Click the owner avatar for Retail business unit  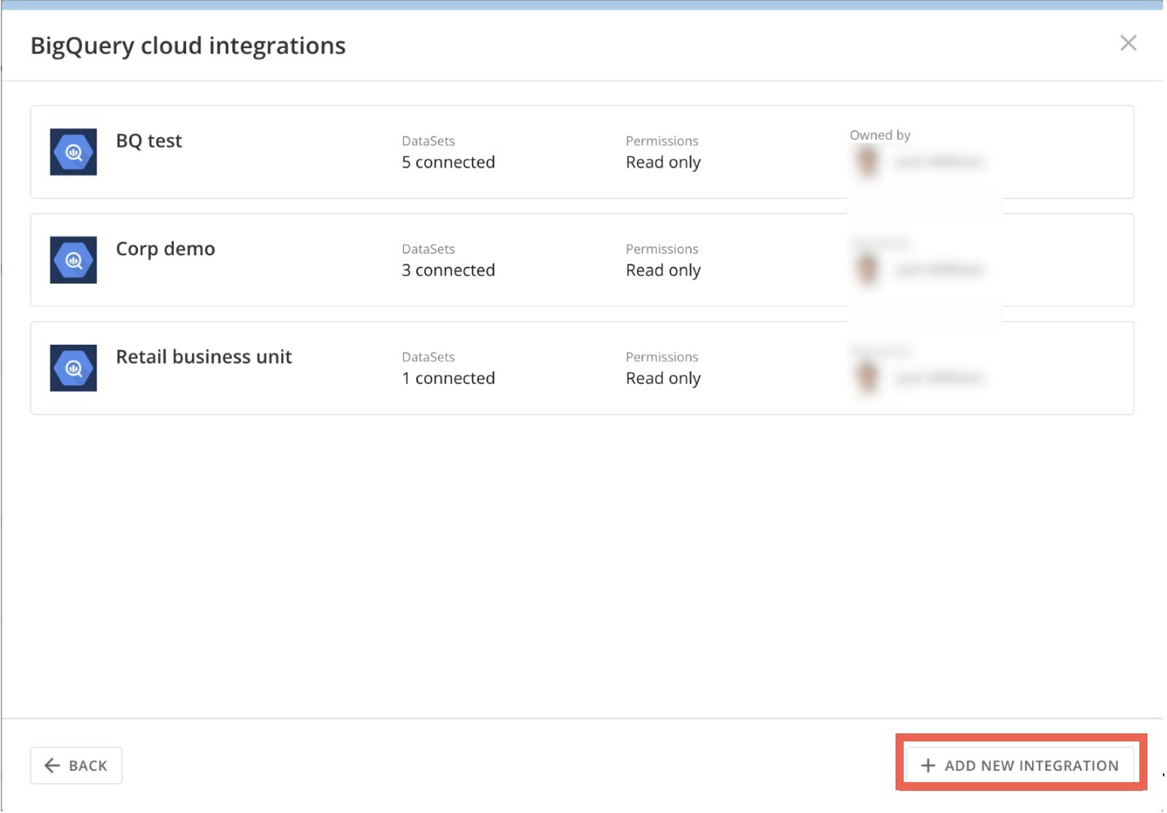tap(867, 377)
